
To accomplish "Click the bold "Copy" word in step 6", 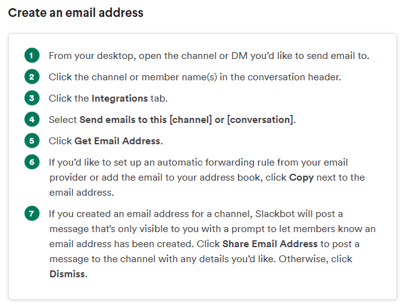I will tap(301, 178).
